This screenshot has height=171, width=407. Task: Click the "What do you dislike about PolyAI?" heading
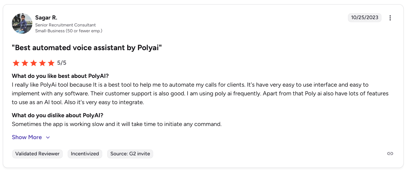57,115
